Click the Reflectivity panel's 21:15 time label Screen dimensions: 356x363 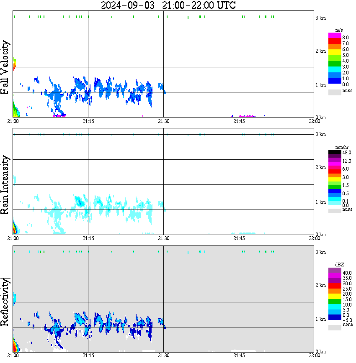(x=88, y=355)
